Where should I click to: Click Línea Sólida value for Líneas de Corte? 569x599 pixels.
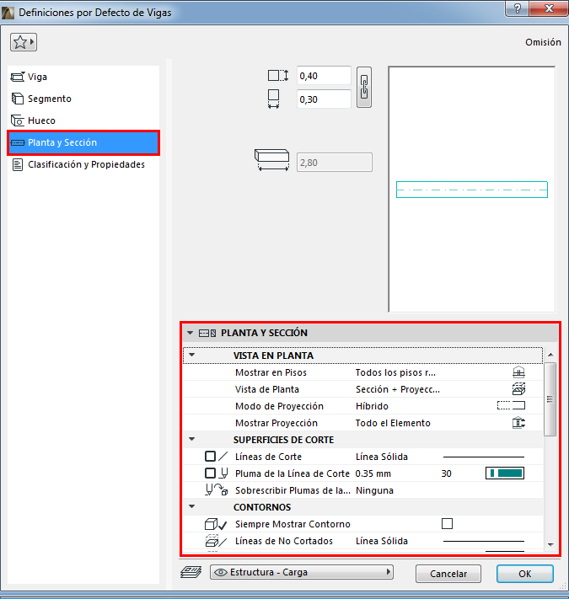pos(381,457)
